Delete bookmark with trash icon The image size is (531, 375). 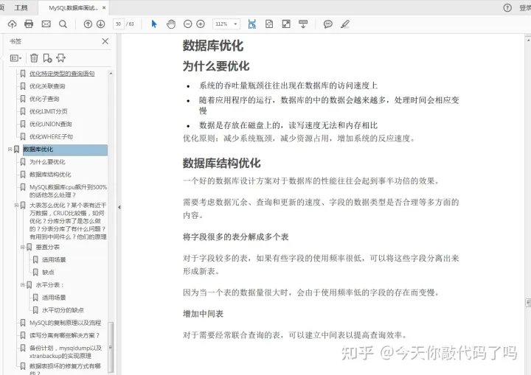pyautogui.click(x=34, y=58)
